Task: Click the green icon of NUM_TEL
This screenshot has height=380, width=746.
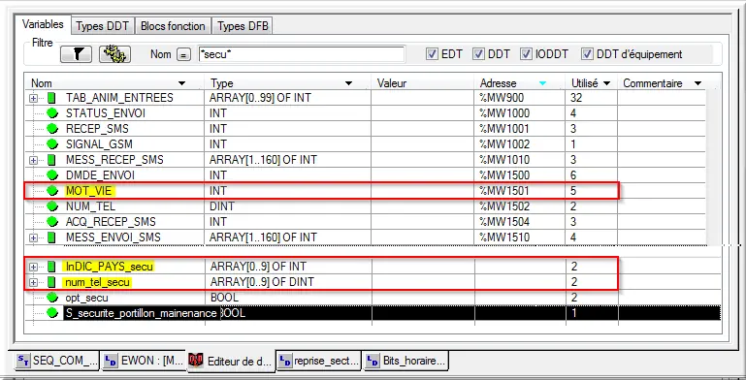Action: [51, 206]
